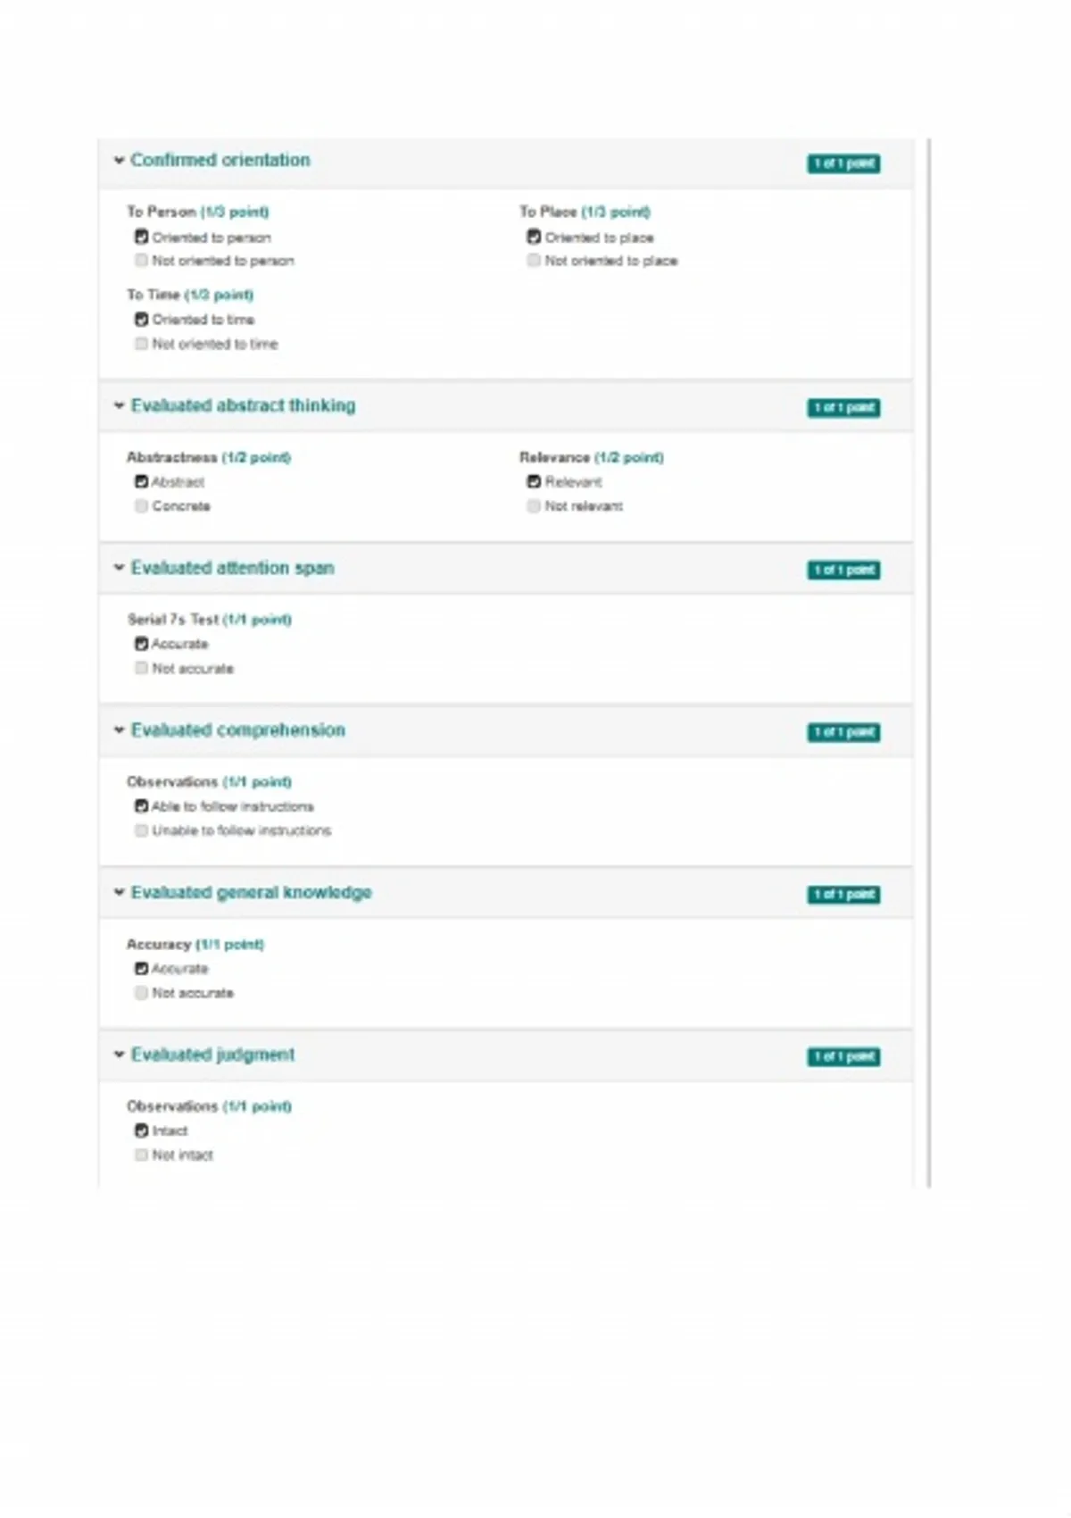Toggle the Oriented to time checkbox

pos(141,320)
